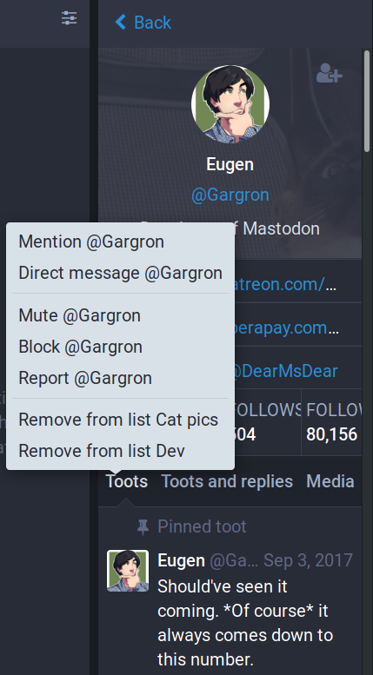Click the back chevron arrow icon
This screenshot has height=675, width=373.
(x=121, y=22)
